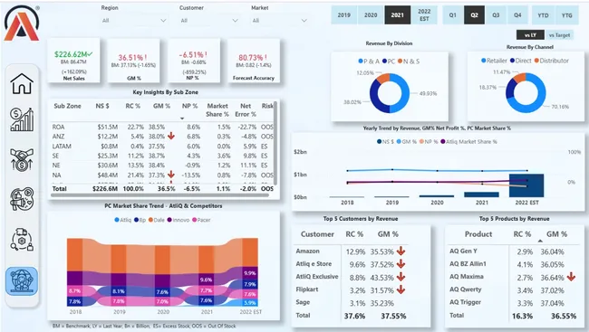Toggle P & A legend in Revenue By Division
Screen dimensions: 589x332
(369, 62)
